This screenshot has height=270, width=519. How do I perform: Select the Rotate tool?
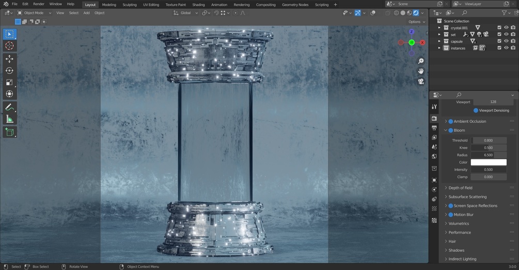point(10,71)
